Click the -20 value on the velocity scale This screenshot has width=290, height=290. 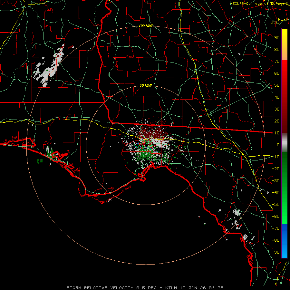[x=275, y=169]
